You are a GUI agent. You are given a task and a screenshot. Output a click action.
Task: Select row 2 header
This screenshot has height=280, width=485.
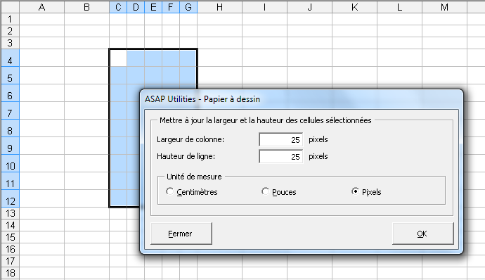(11, 31)
